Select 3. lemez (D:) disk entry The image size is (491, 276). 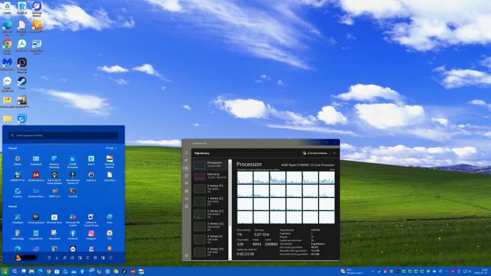210,226
